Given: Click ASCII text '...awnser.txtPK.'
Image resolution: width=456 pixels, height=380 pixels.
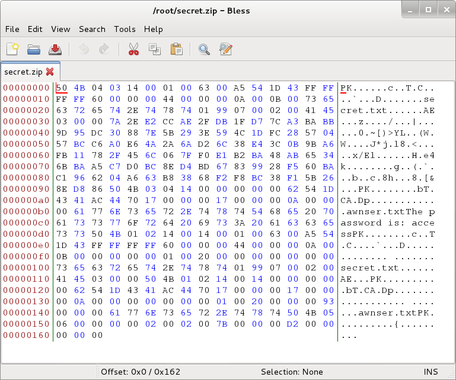Looking at the screenshot, I should point(388,313).
